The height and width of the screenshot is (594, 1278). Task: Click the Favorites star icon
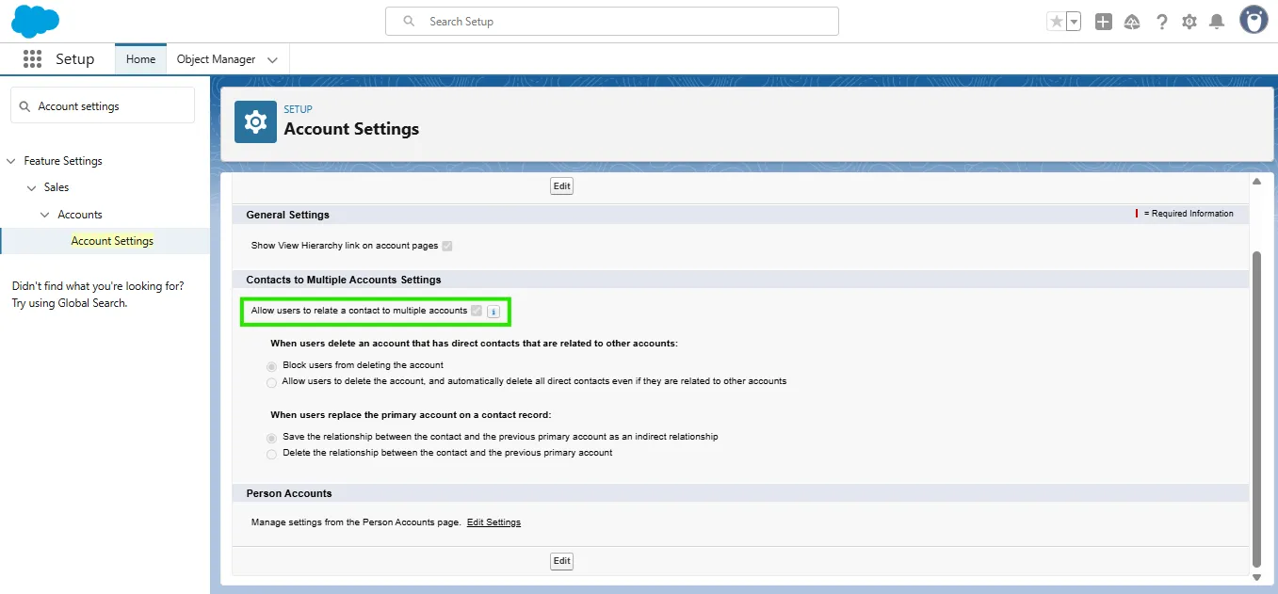click(x=1056, y=22)
